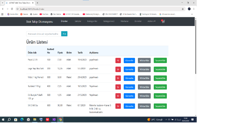Click Güncelle for Sıt Erikli Su

pos(129,106)
